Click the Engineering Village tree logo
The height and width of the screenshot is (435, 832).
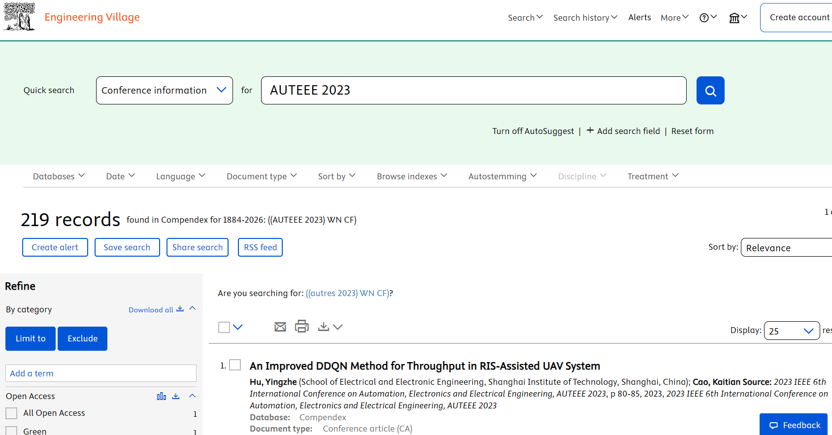tap(20, 17)
